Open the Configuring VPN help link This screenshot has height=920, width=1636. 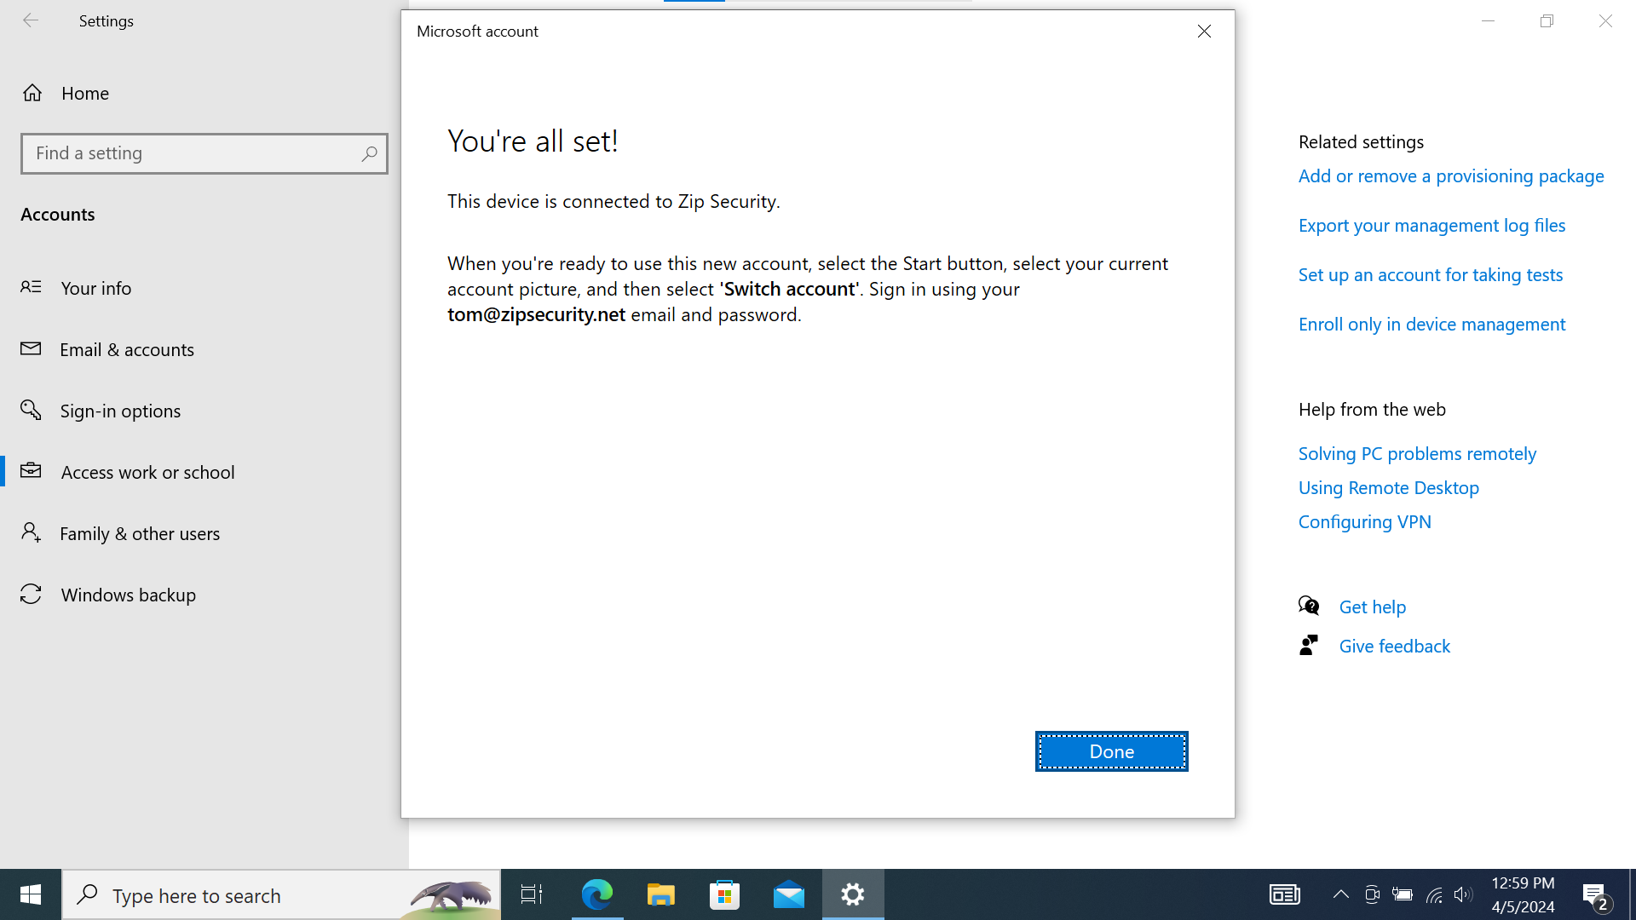tap(1364, 522)
